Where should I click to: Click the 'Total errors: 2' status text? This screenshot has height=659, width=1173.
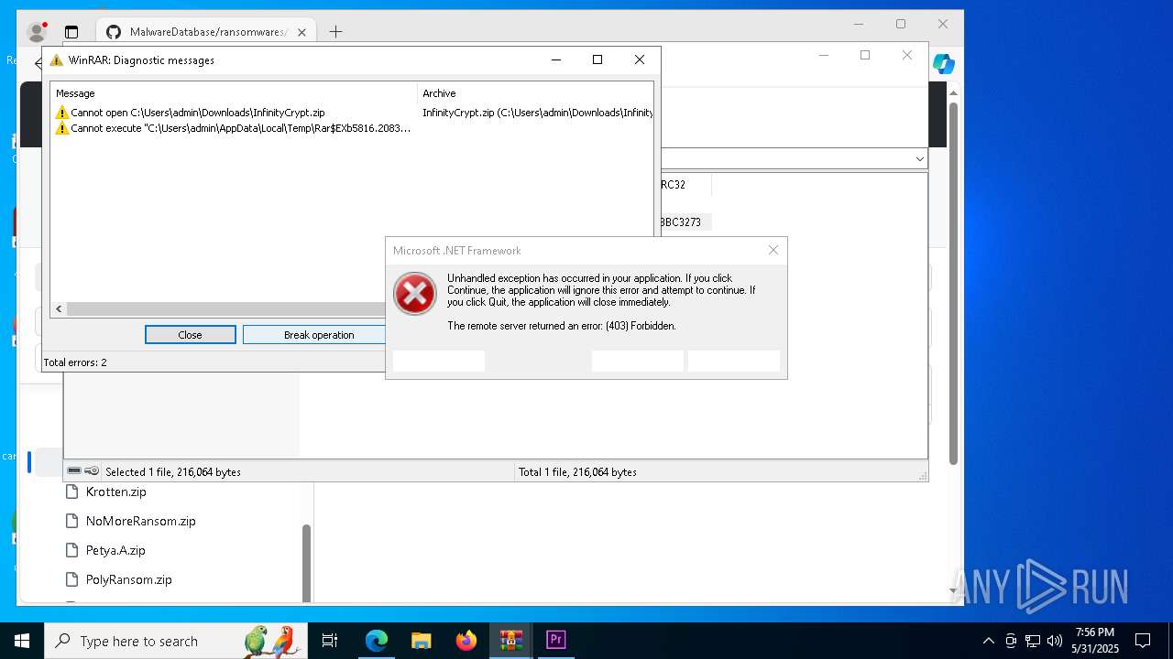pos(75,362)
